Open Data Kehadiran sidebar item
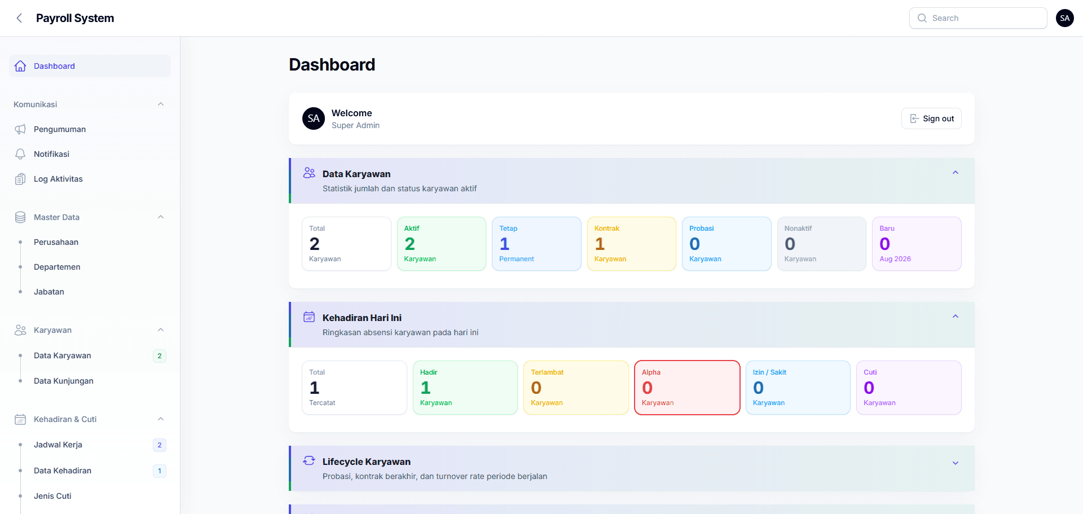Image resolution: width=1083 pixels, height=514 pixels. click(90, 471)
